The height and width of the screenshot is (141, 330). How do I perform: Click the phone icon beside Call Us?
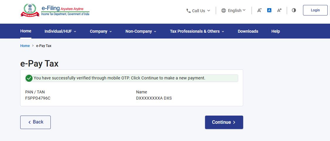tap(188, 11)
